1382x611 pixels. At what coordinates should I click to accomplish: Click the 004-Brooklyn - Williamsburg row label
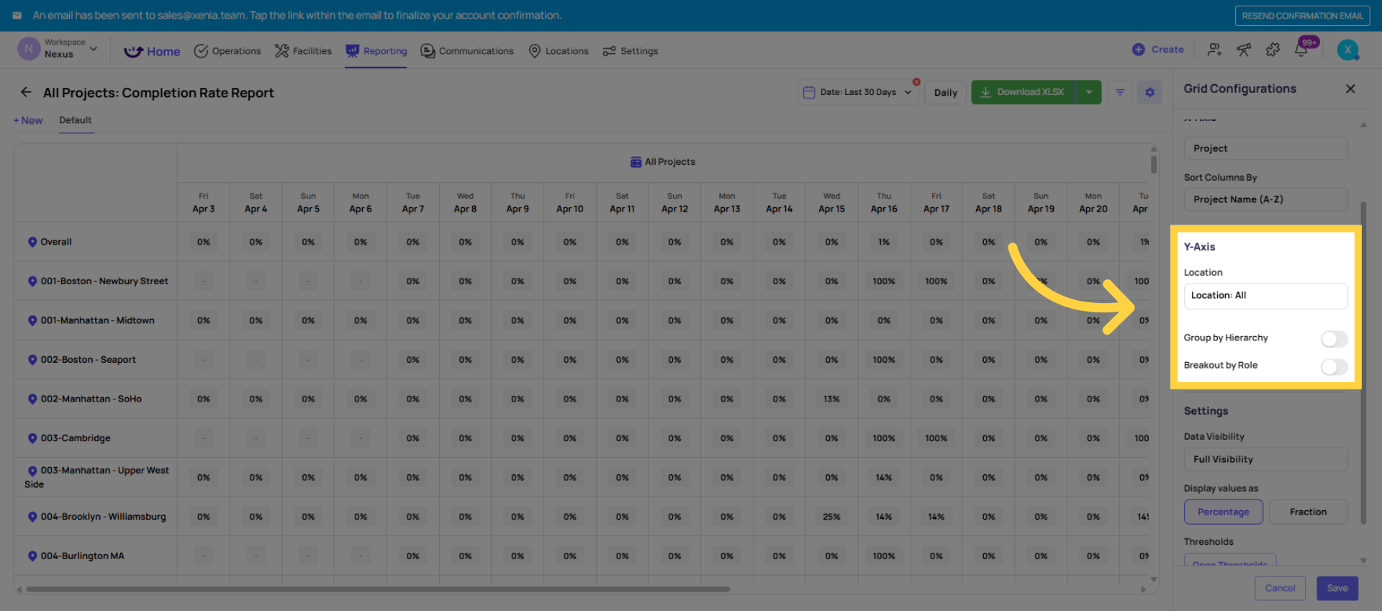click(103, 517)
